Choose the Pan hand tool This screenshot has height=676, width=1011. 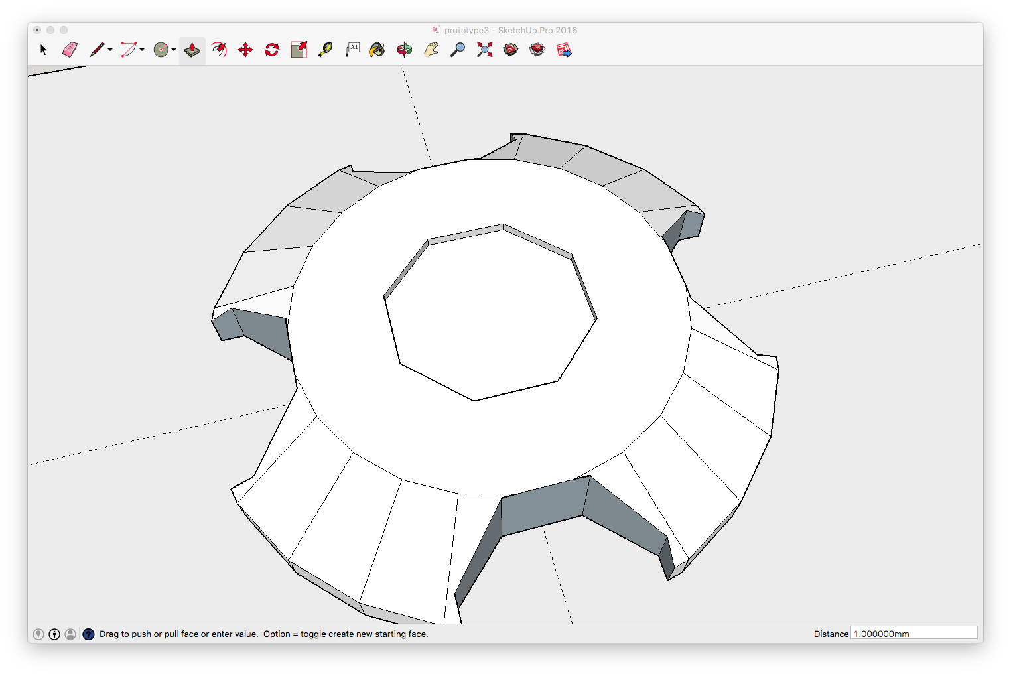click(431, 50)
